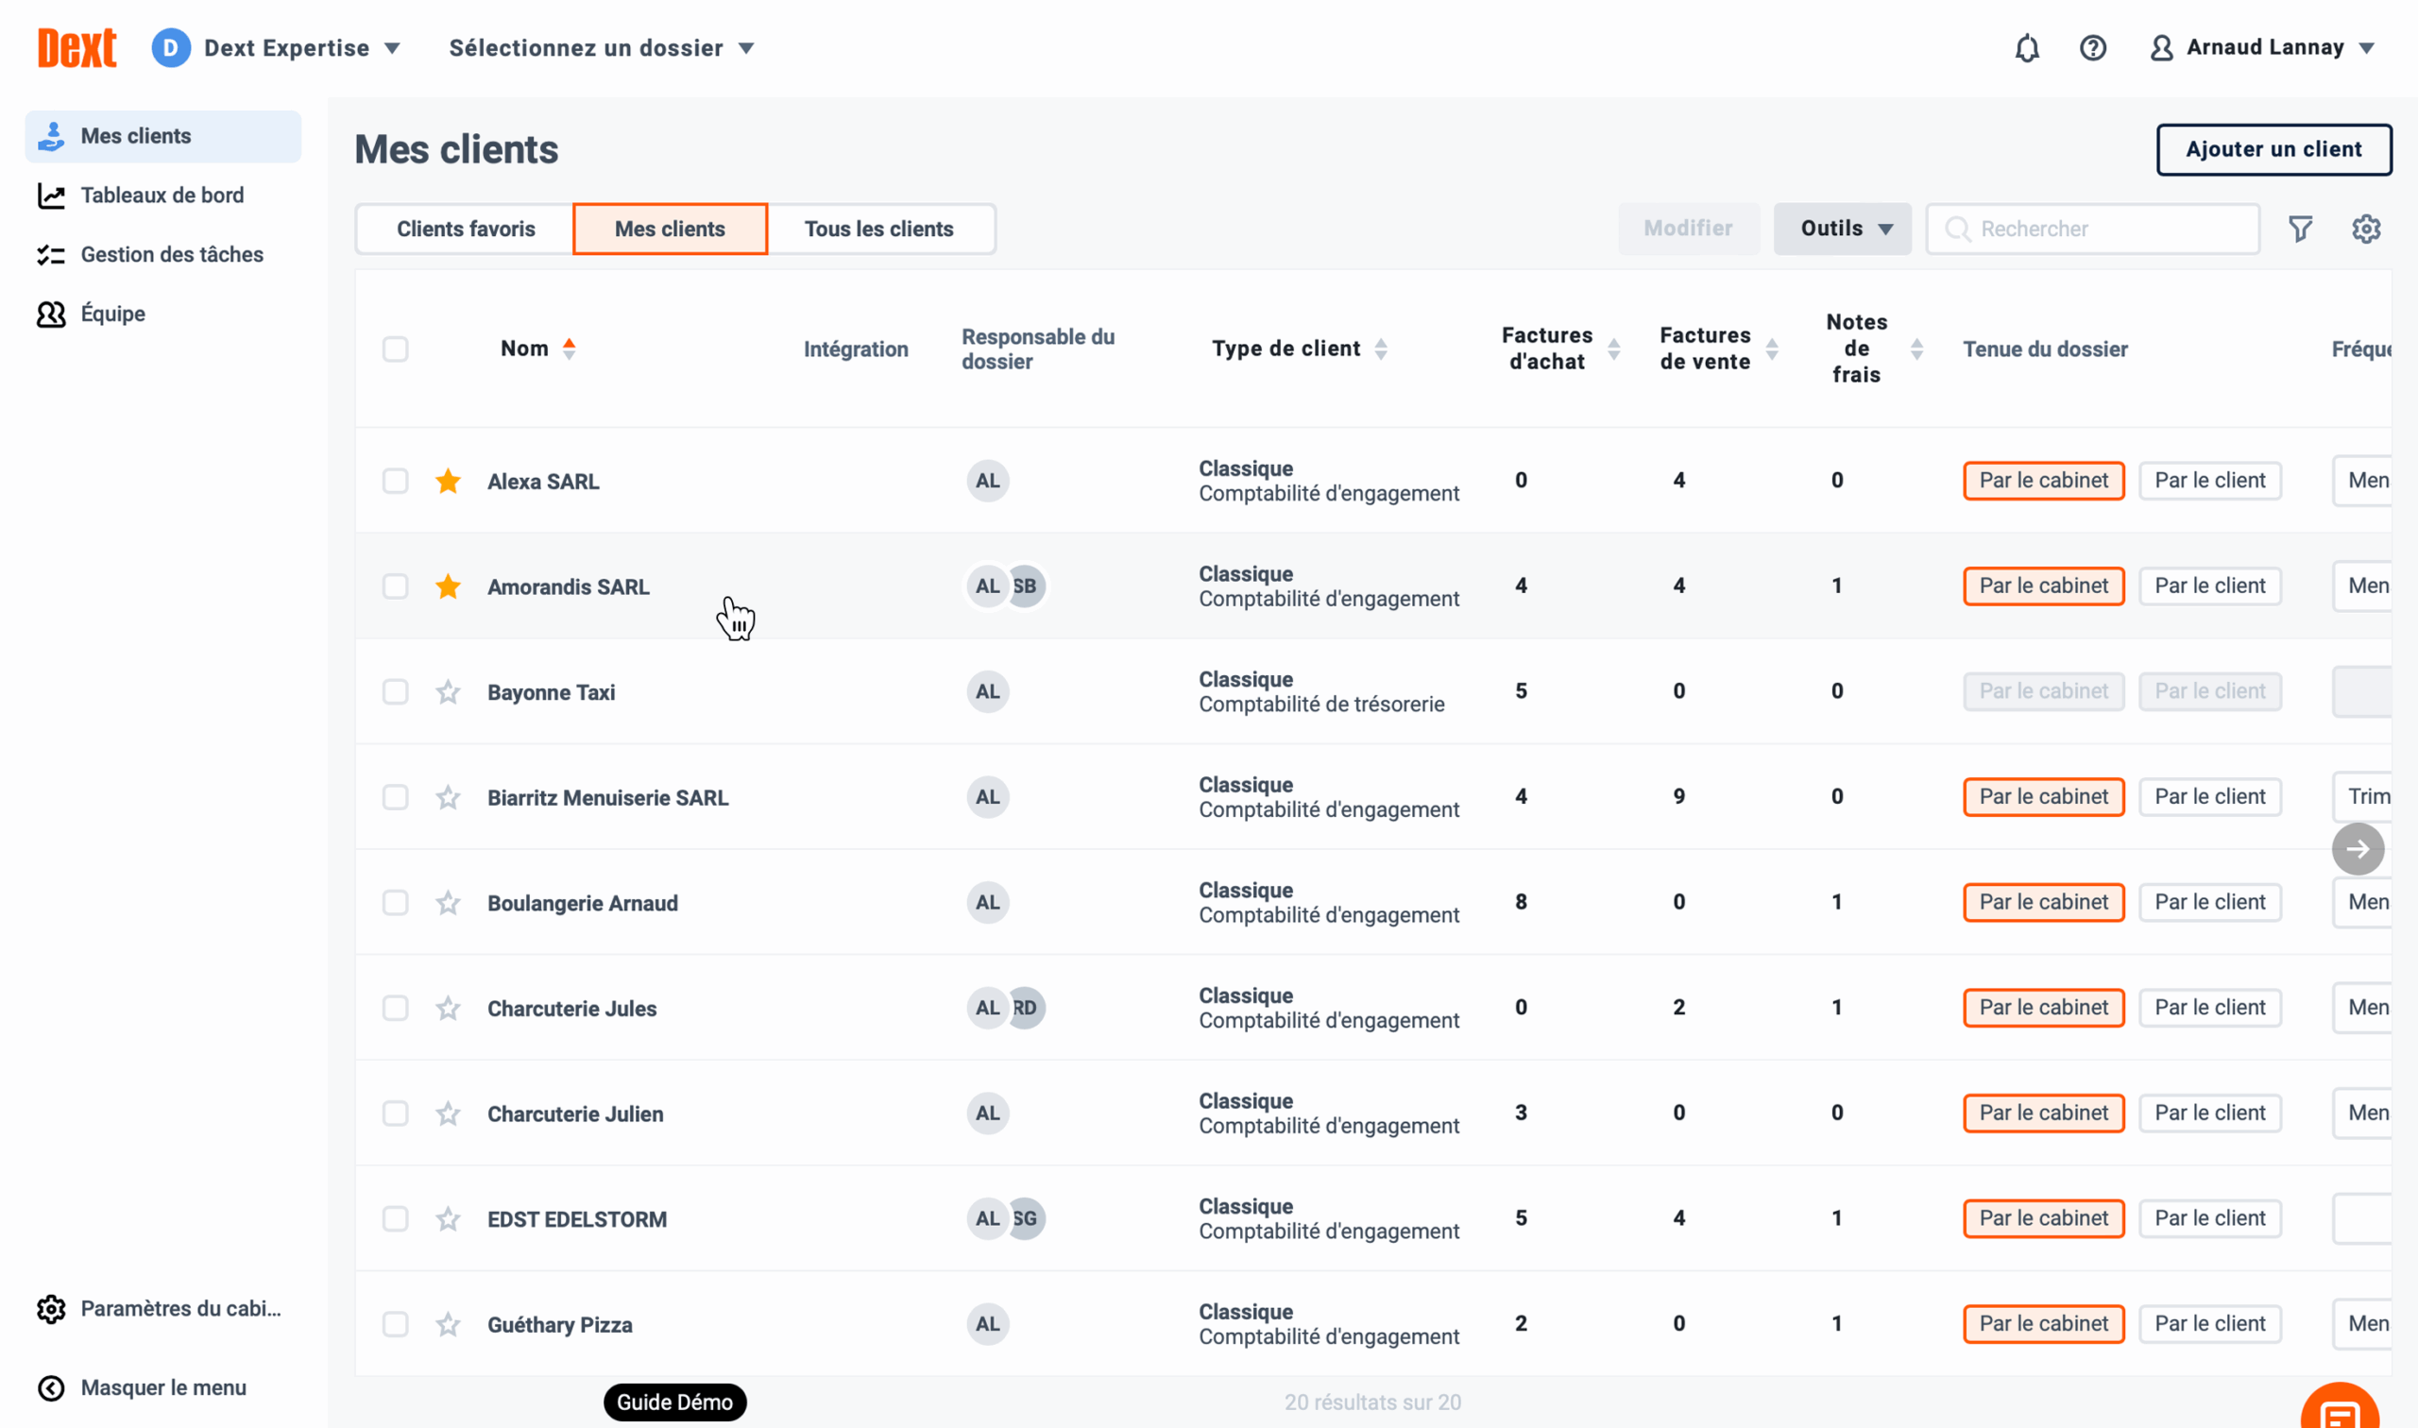Select Par le client for Amorandis SARL
The width and height of the screenshot is (2418, 1428).
(x=2209, y=586)
